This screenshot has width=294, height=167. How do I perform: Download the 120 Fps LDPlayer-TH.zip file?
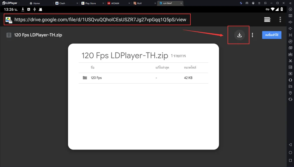239,35
